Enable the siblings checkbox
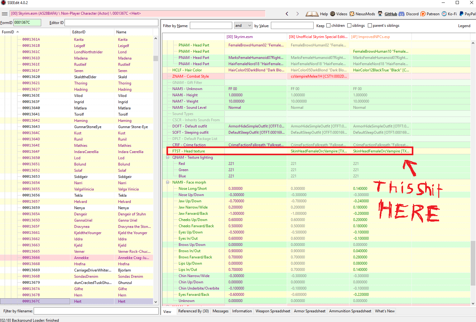Screen dimensions: 476x322 click(349, 26)
